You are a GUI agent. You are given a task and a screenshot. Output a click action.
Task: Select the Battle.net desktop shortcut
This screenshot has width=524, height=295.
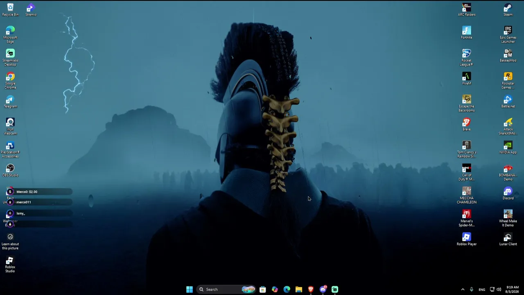click(508, 102)
